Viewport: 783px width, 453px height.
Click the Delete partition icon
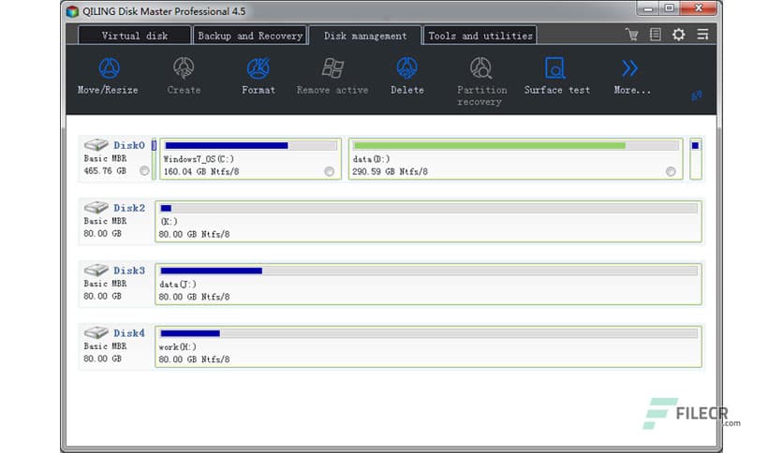(407, 68)
